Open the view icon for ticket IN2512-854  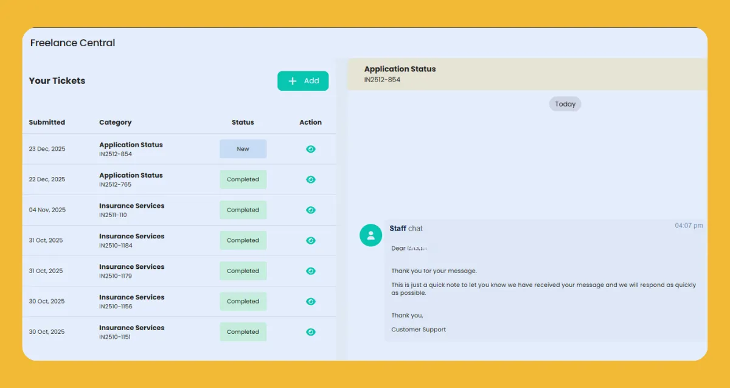coord(311,148)
